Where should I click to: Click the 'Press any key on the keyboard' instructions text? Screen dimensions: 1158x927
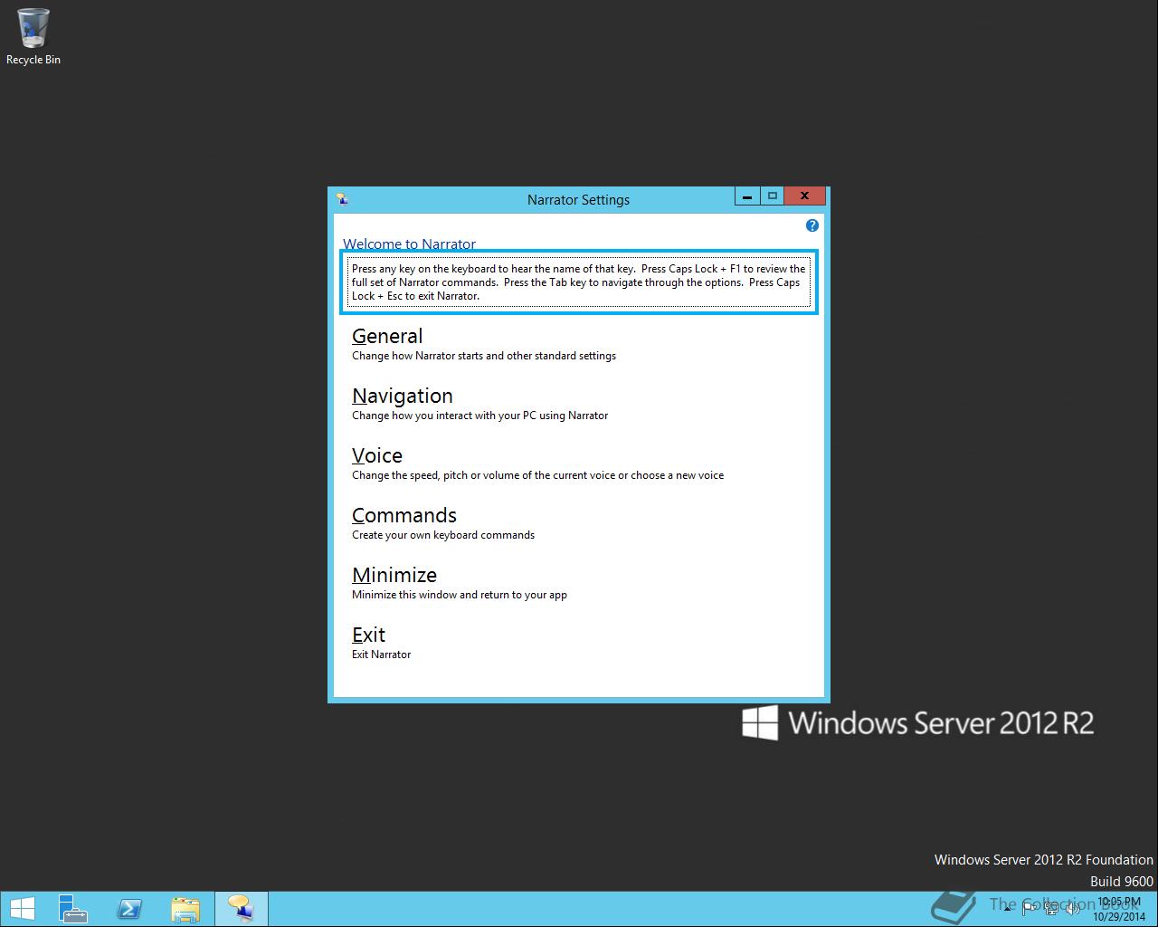pos(579,282)
